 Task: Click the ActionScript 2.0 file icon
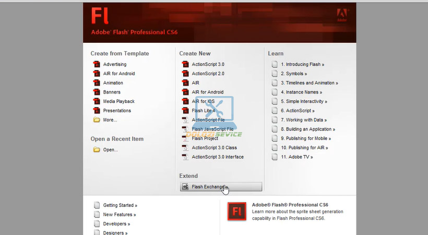(185, 74)
